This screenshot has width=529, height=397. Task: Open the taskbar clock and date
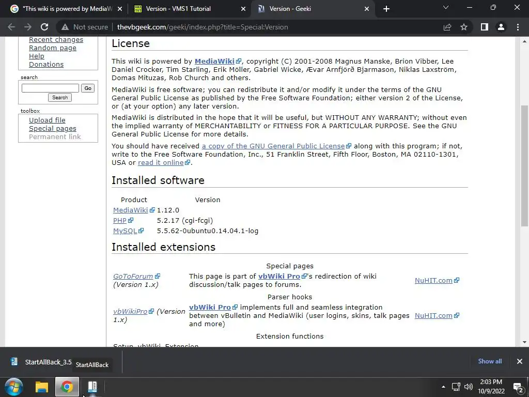(x=491, y=387)
